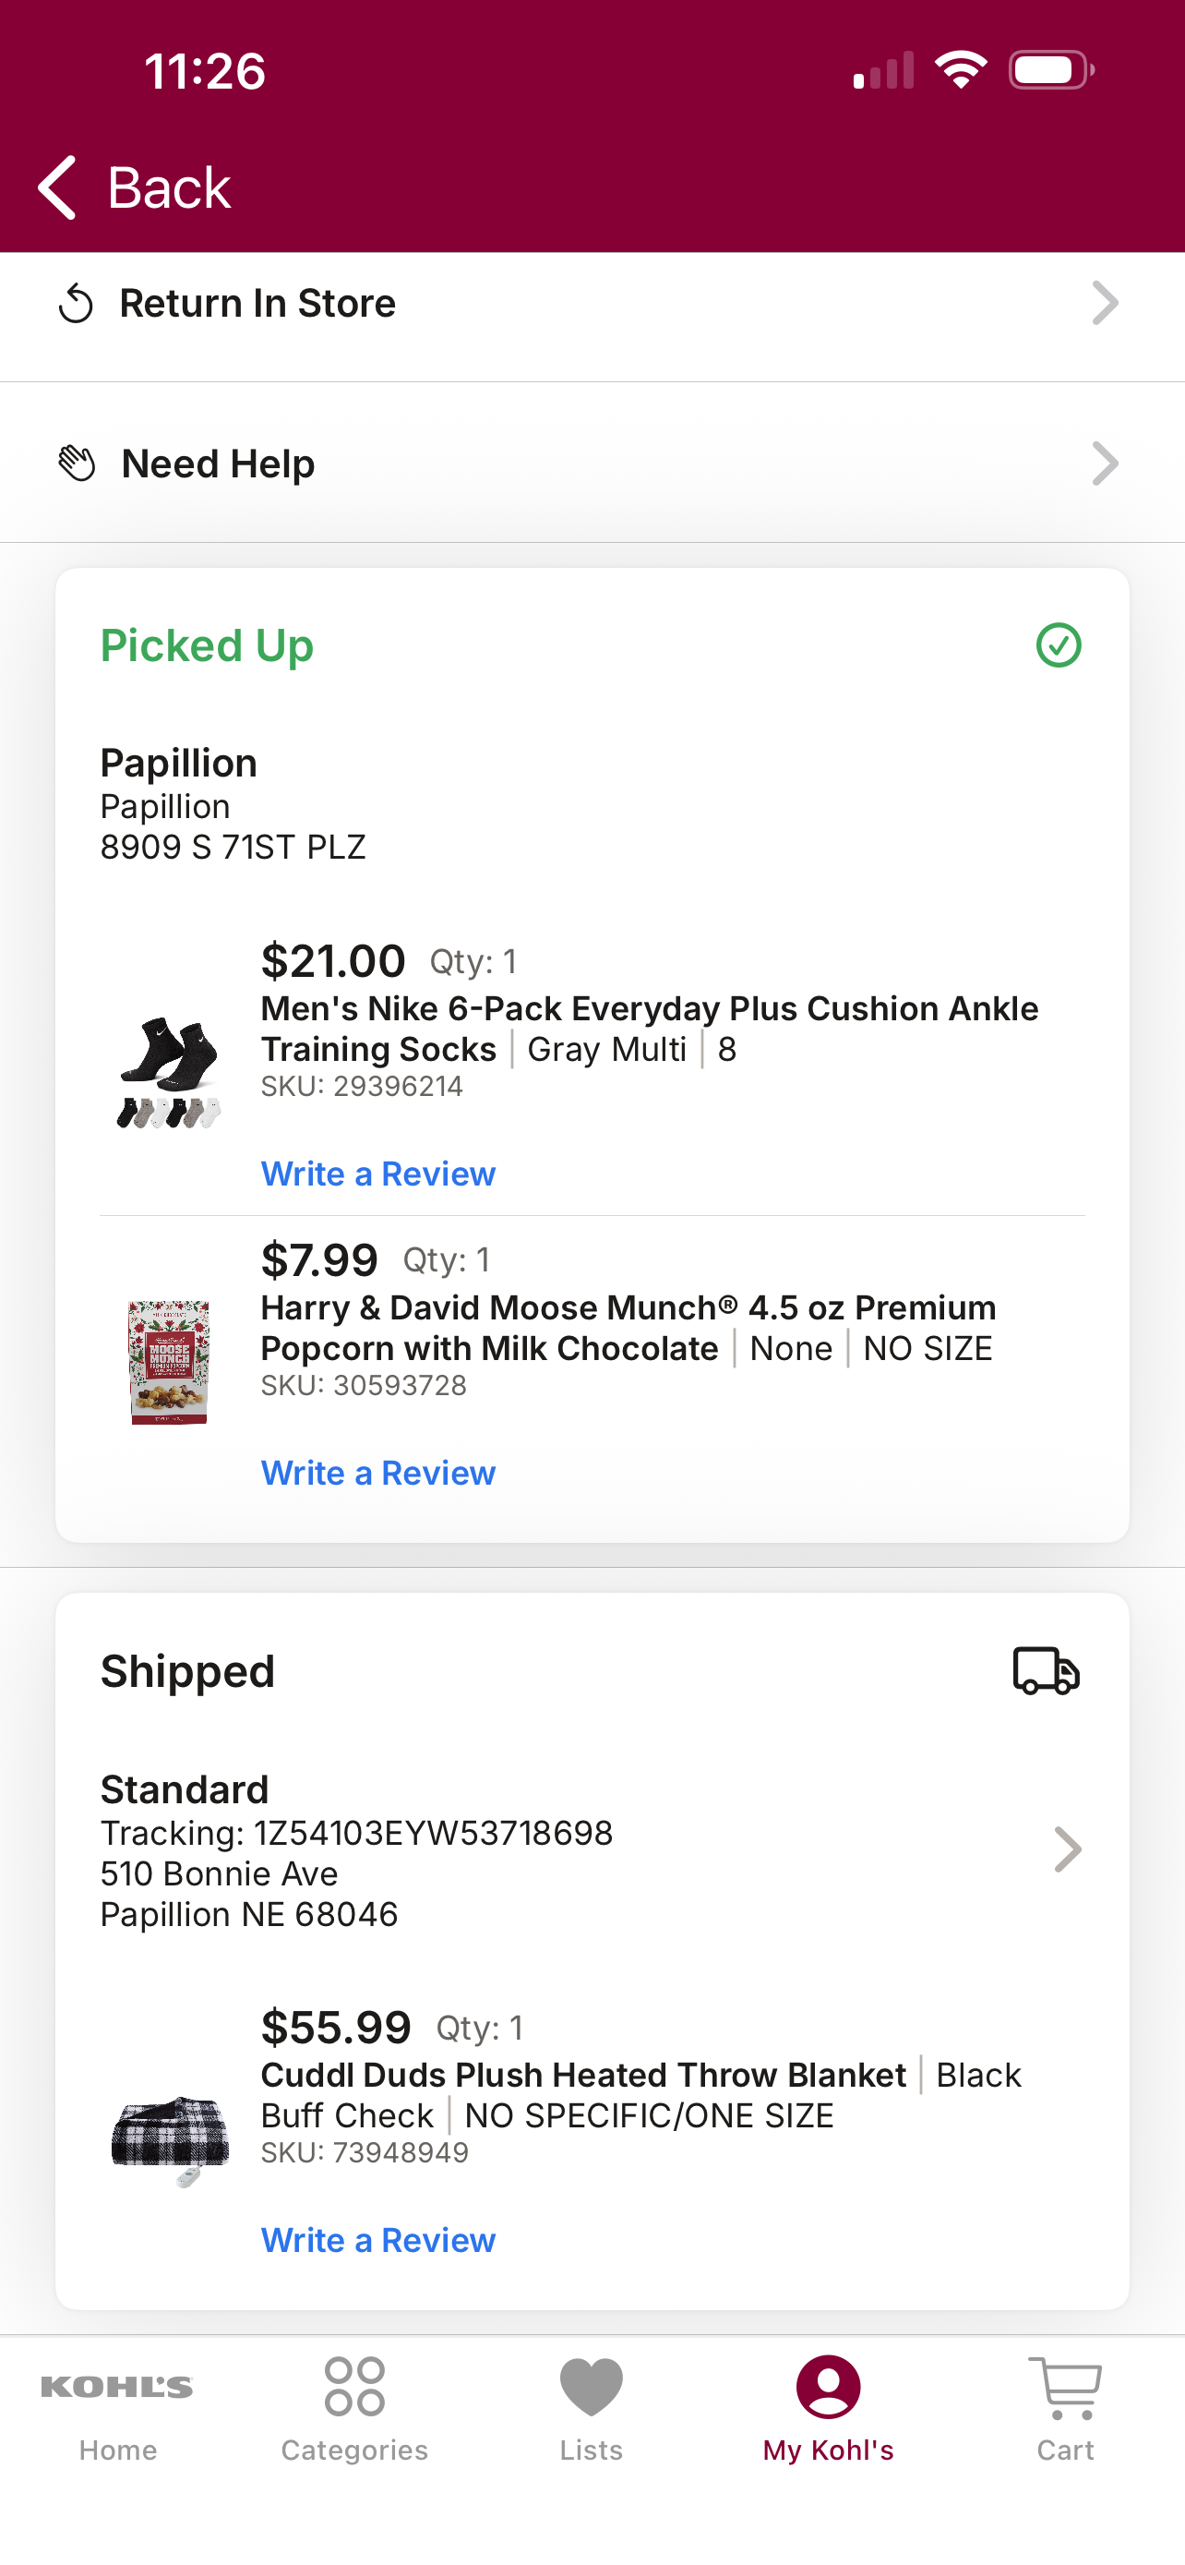Tap the green Picked Up checkmark icon

[x=1058, y=645]
